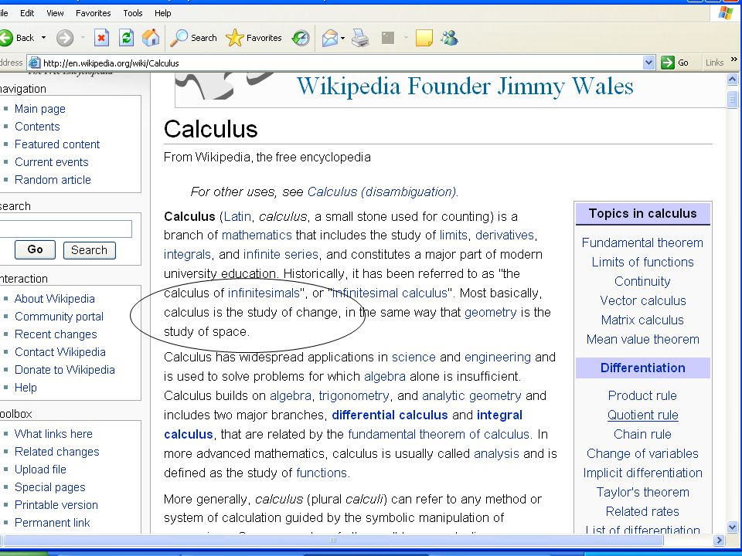This screenshot has height=556, width=742.
Task: Open the Current events link
Action: [52, 162]
